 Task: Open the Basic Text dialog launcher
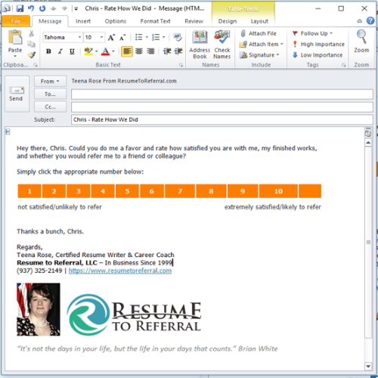[181, 65]
